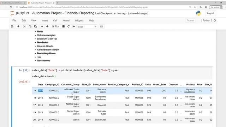Open a new browser tab
The height and width of the screenshot is (127, 226).
(x=58, y=3)
